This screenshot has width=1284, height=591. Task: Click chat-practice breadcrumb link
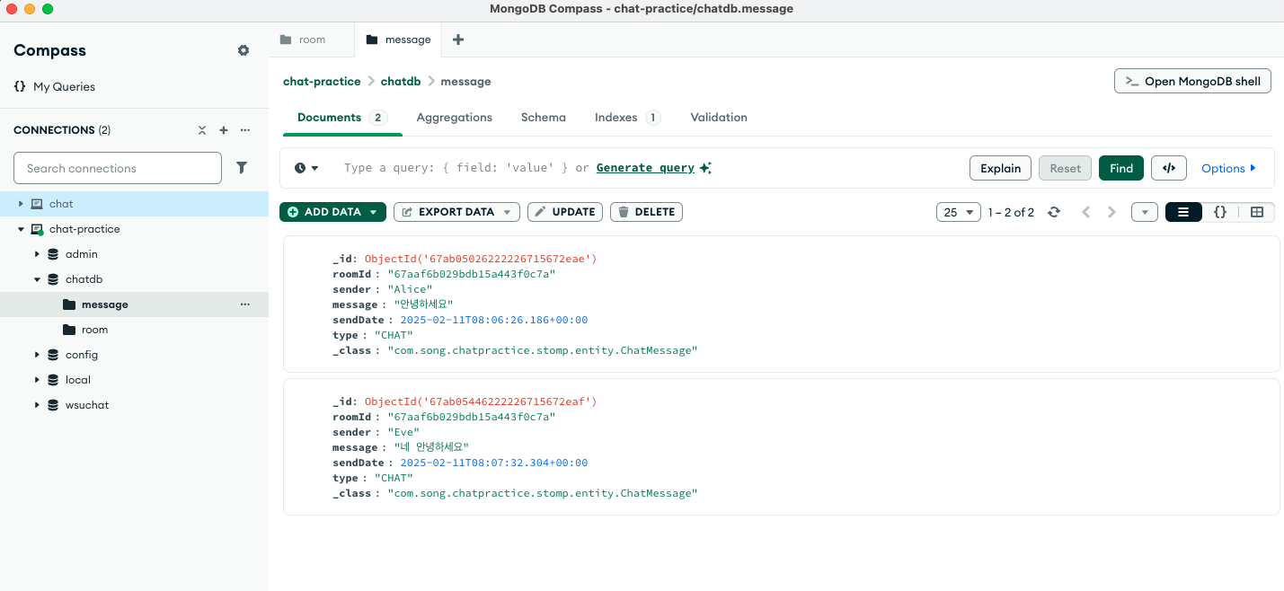pyautogui.click(x=322, y=81)
